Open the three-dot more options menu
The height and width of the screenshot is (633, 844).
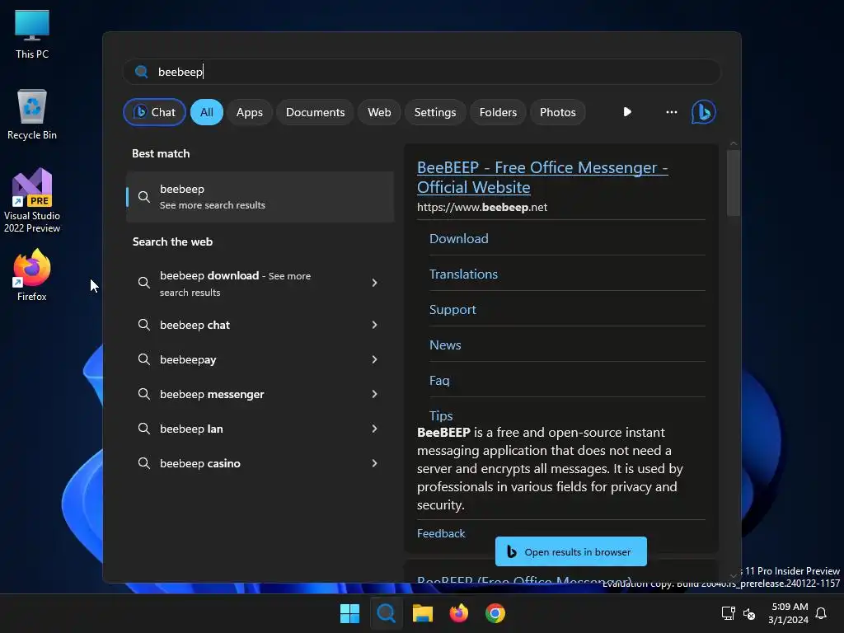coord(671,112)
